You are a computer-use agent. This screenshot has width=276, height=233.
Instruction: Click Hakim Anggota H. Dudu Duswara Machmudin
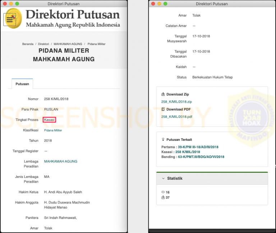tap(67, 202)
